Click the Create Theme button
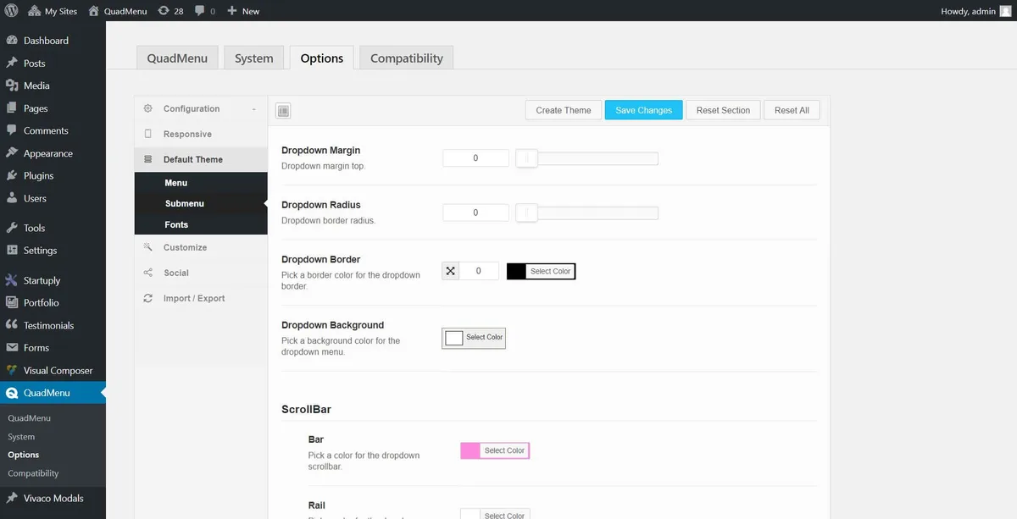 pyautogui.click(x=564, y=110)
